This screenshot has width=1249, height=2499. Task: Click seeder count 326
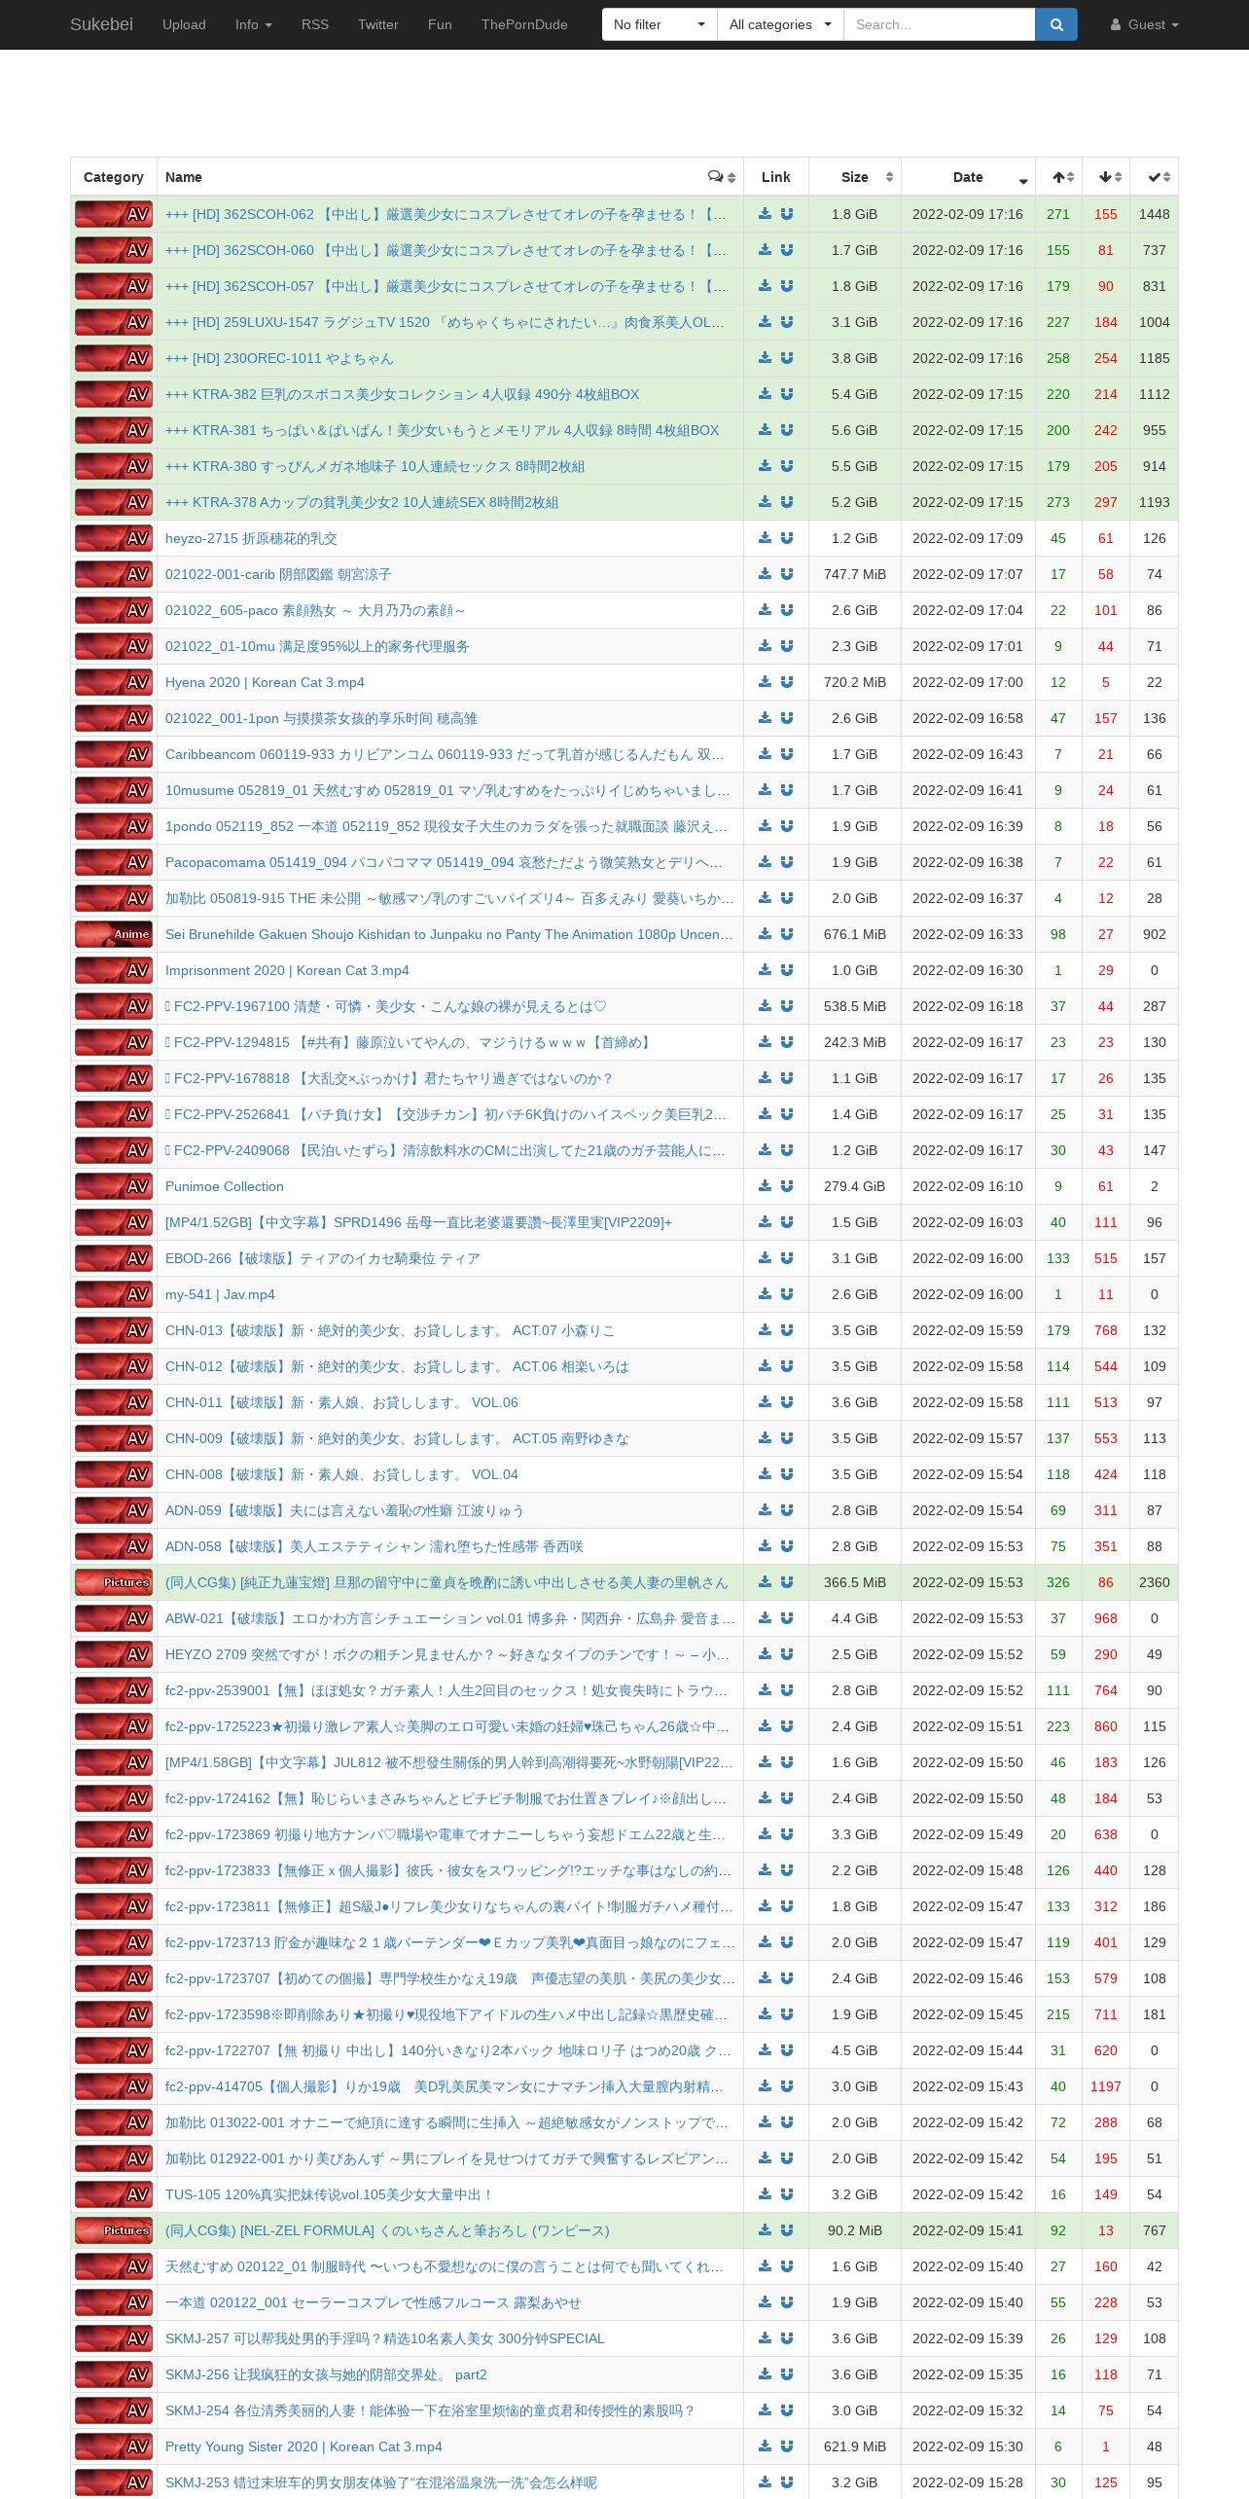point(1058,1582)
